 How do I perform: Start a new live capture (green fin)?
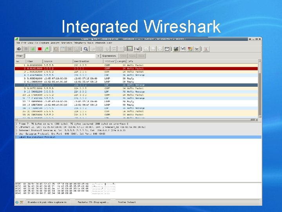[x=33, y=49]
